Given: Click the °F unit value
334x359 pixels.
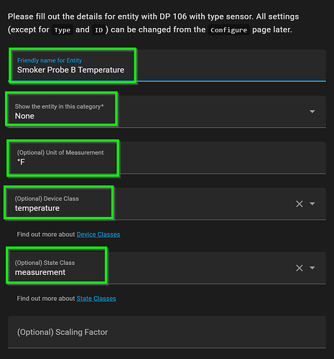Looking at the screenshot, I should [x=21, y=162].
